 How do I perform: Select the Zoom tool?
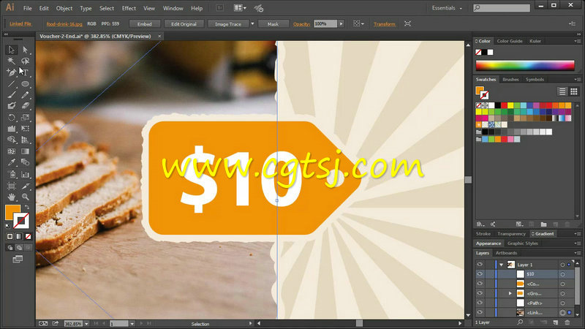click(x=25, y=197)
